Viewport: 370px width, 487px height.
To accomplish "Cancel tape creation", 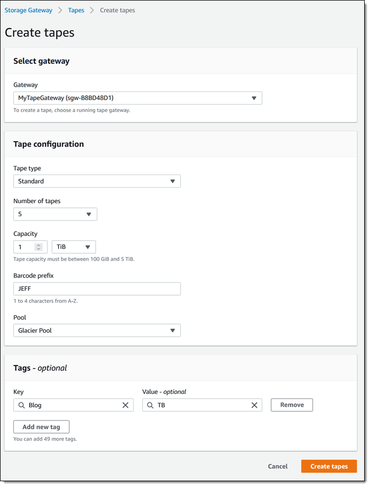I will (278, 466).
